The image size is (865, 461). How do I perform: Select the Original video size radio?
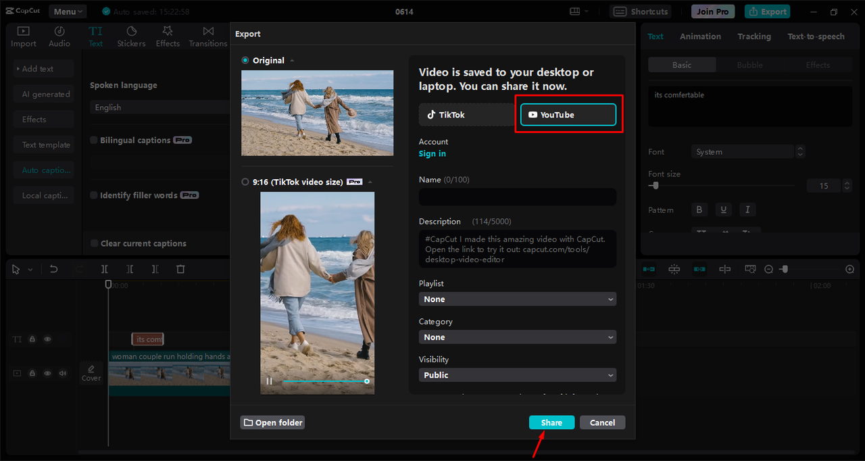click(245, 60)
